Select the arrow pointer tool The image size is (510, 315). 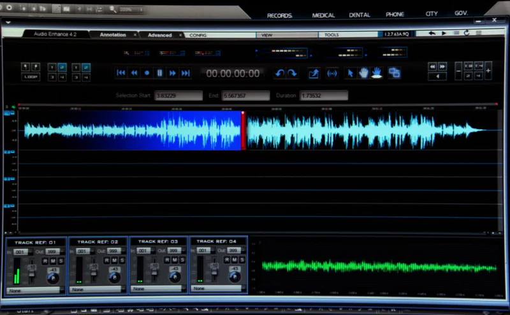point(350,73)
